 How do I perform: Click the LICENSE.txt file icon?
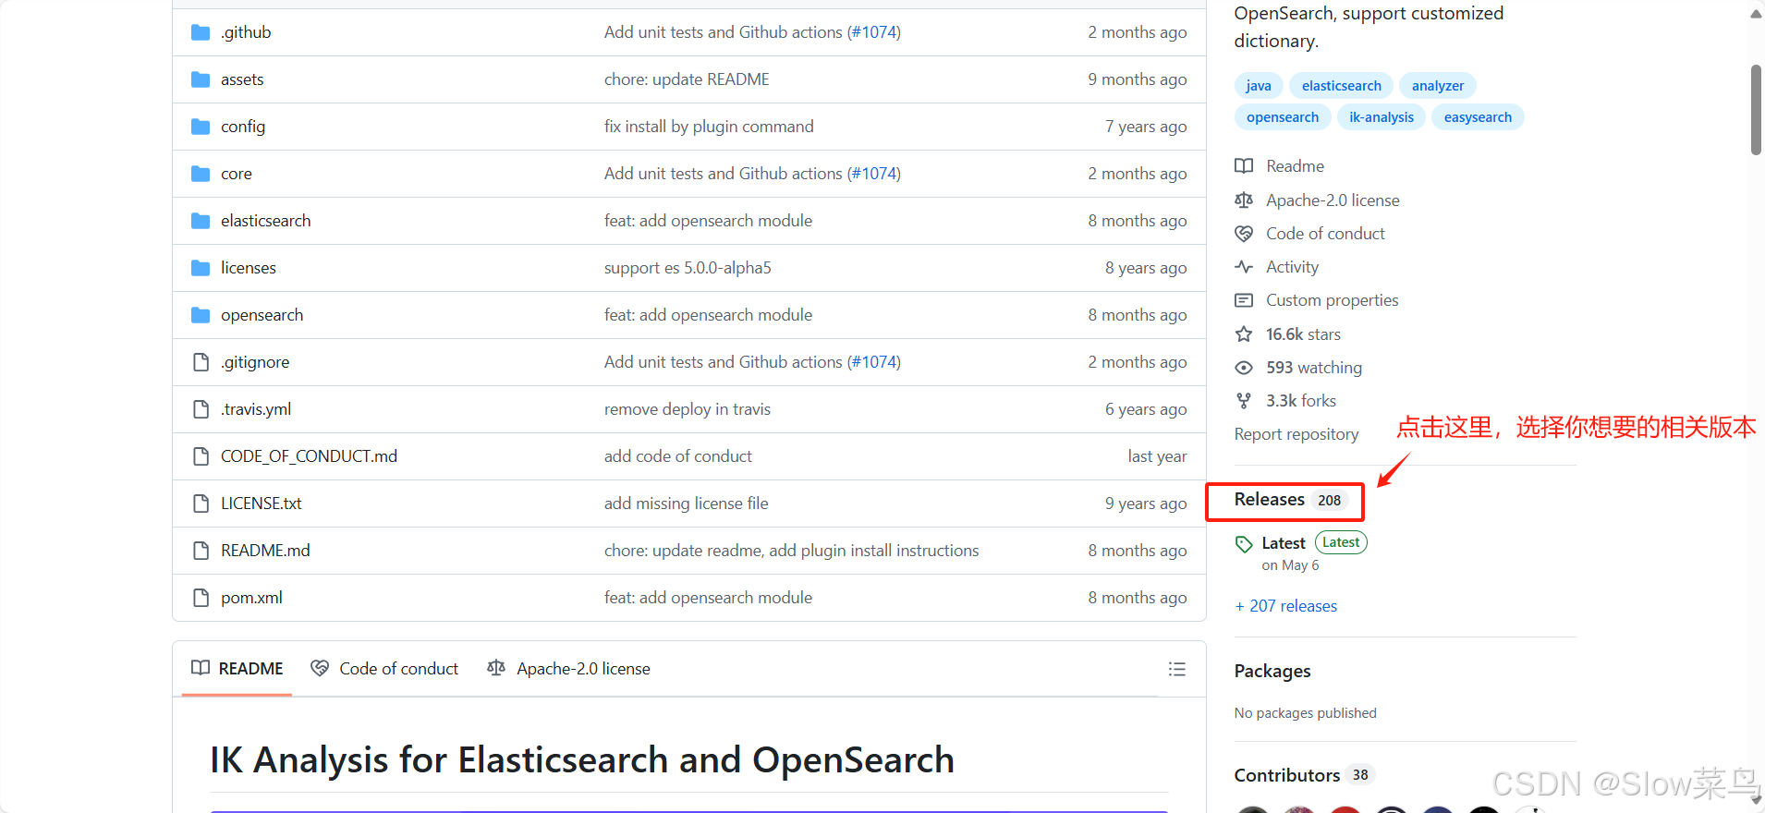[x=201, y=504]
